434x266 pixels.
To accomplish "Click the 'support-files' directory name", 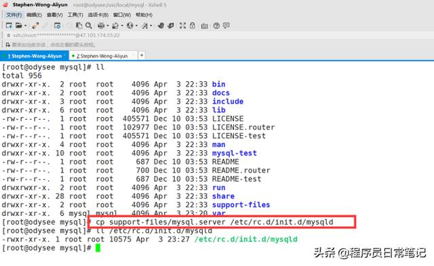I will click(x=241, y=204).
